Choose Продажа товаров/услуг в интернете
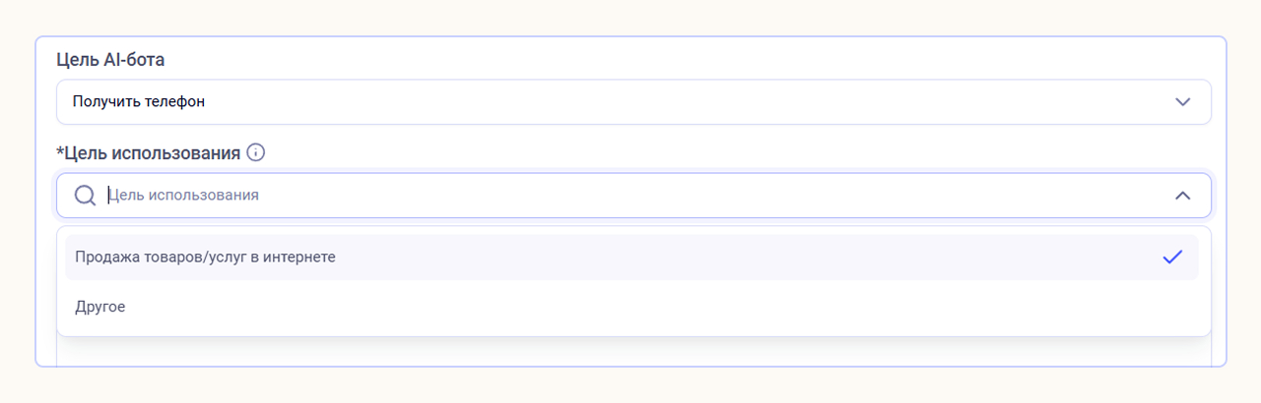Image resolution: width=1261 pixels, height=403 pixels. (x=206, y=258)
